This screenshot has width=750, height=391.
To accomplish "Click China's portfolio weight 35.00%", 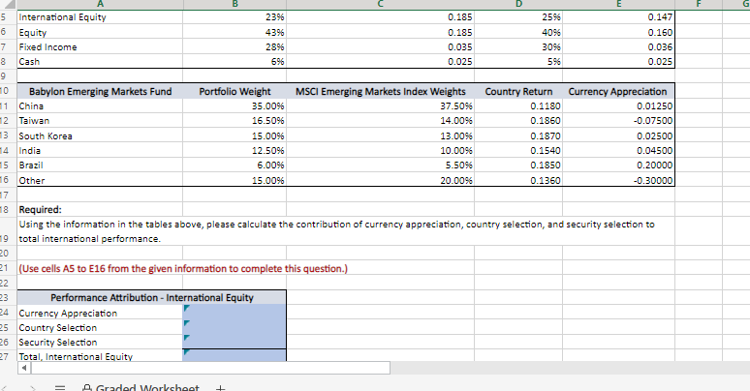I will [234, 105].
